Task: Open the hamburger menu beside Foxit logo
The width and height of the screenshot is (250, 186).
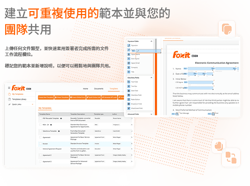Action: (x=9, y=88)
